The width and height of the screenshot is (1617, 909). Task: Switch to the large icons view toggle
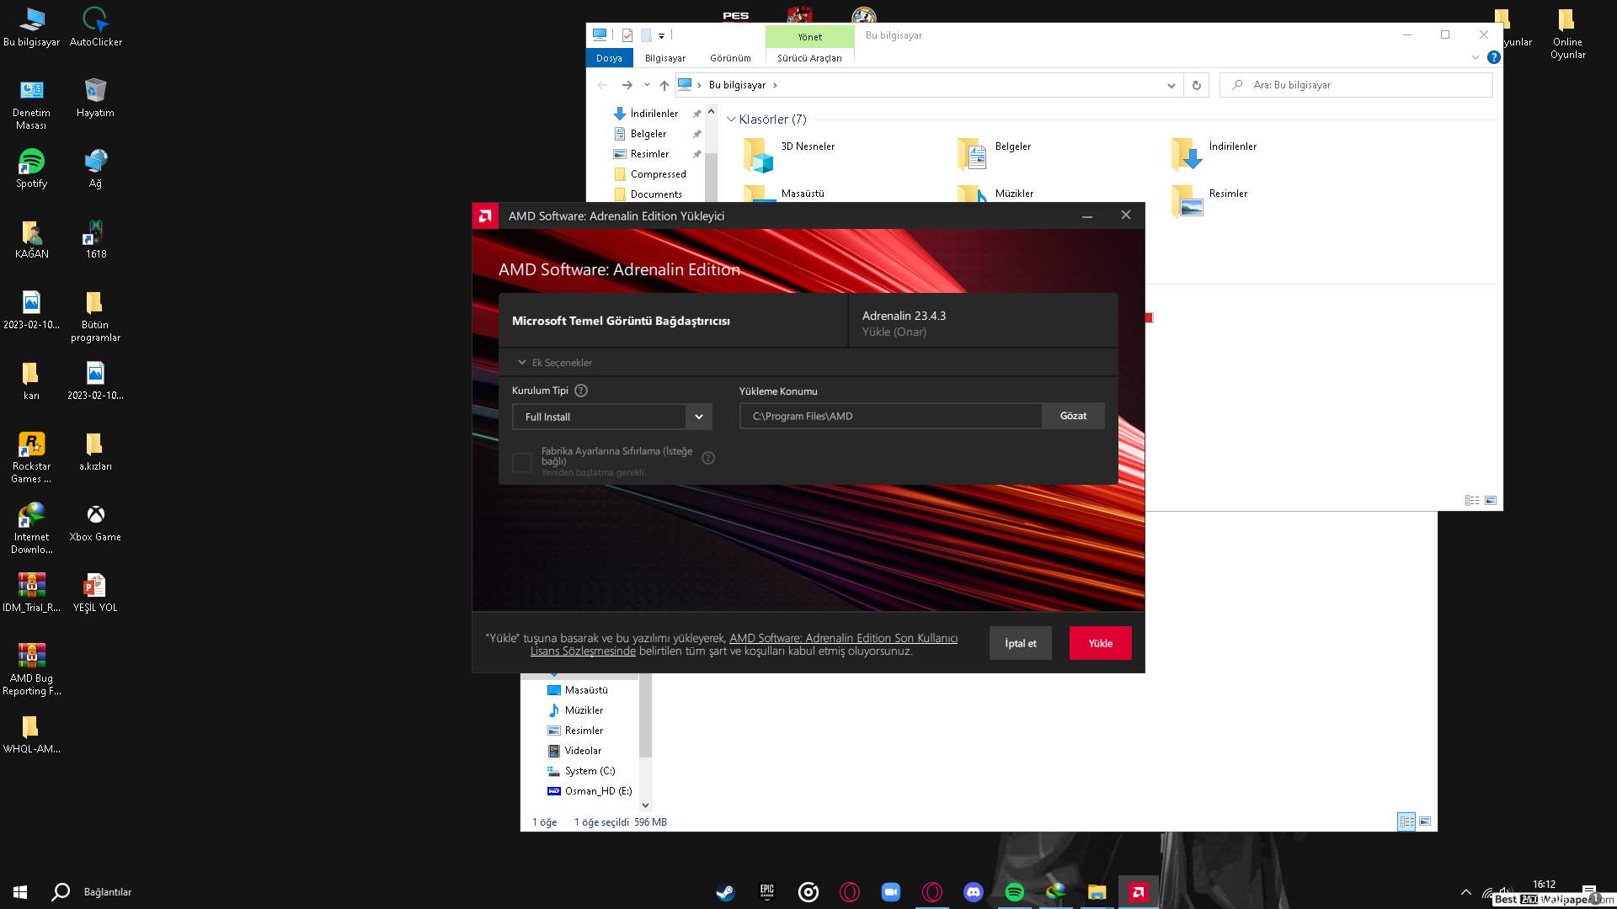(1491, 500)
